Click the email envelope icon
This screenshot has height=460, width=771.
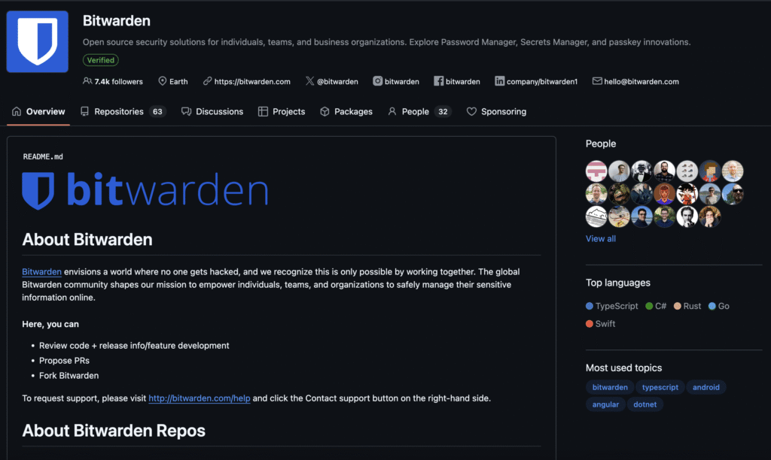(x=597, y=81)
